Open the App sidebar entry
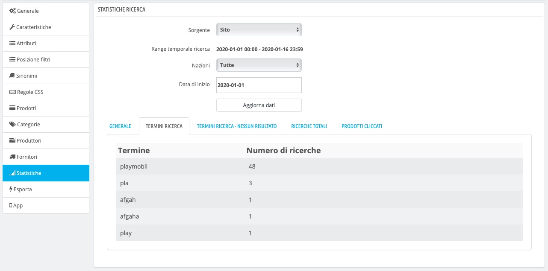This screenshot has height=271, width=548. [x=46, y=205]
